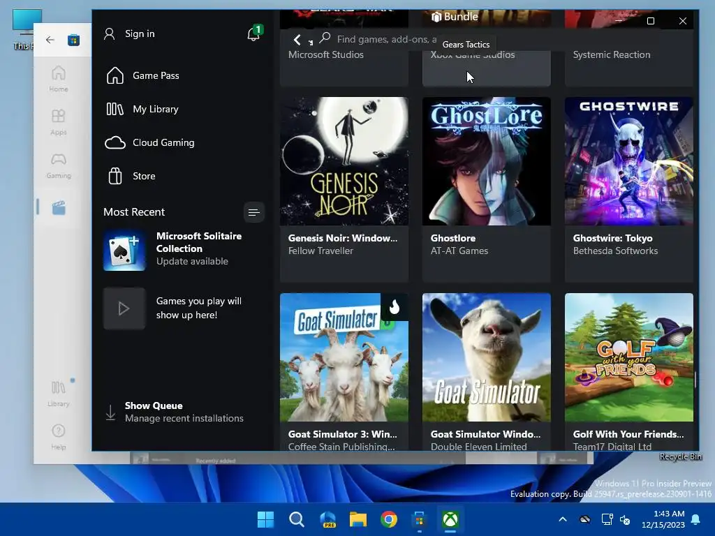
Task: Open Golf With Your Friends cover
Action: pos(629,357)
